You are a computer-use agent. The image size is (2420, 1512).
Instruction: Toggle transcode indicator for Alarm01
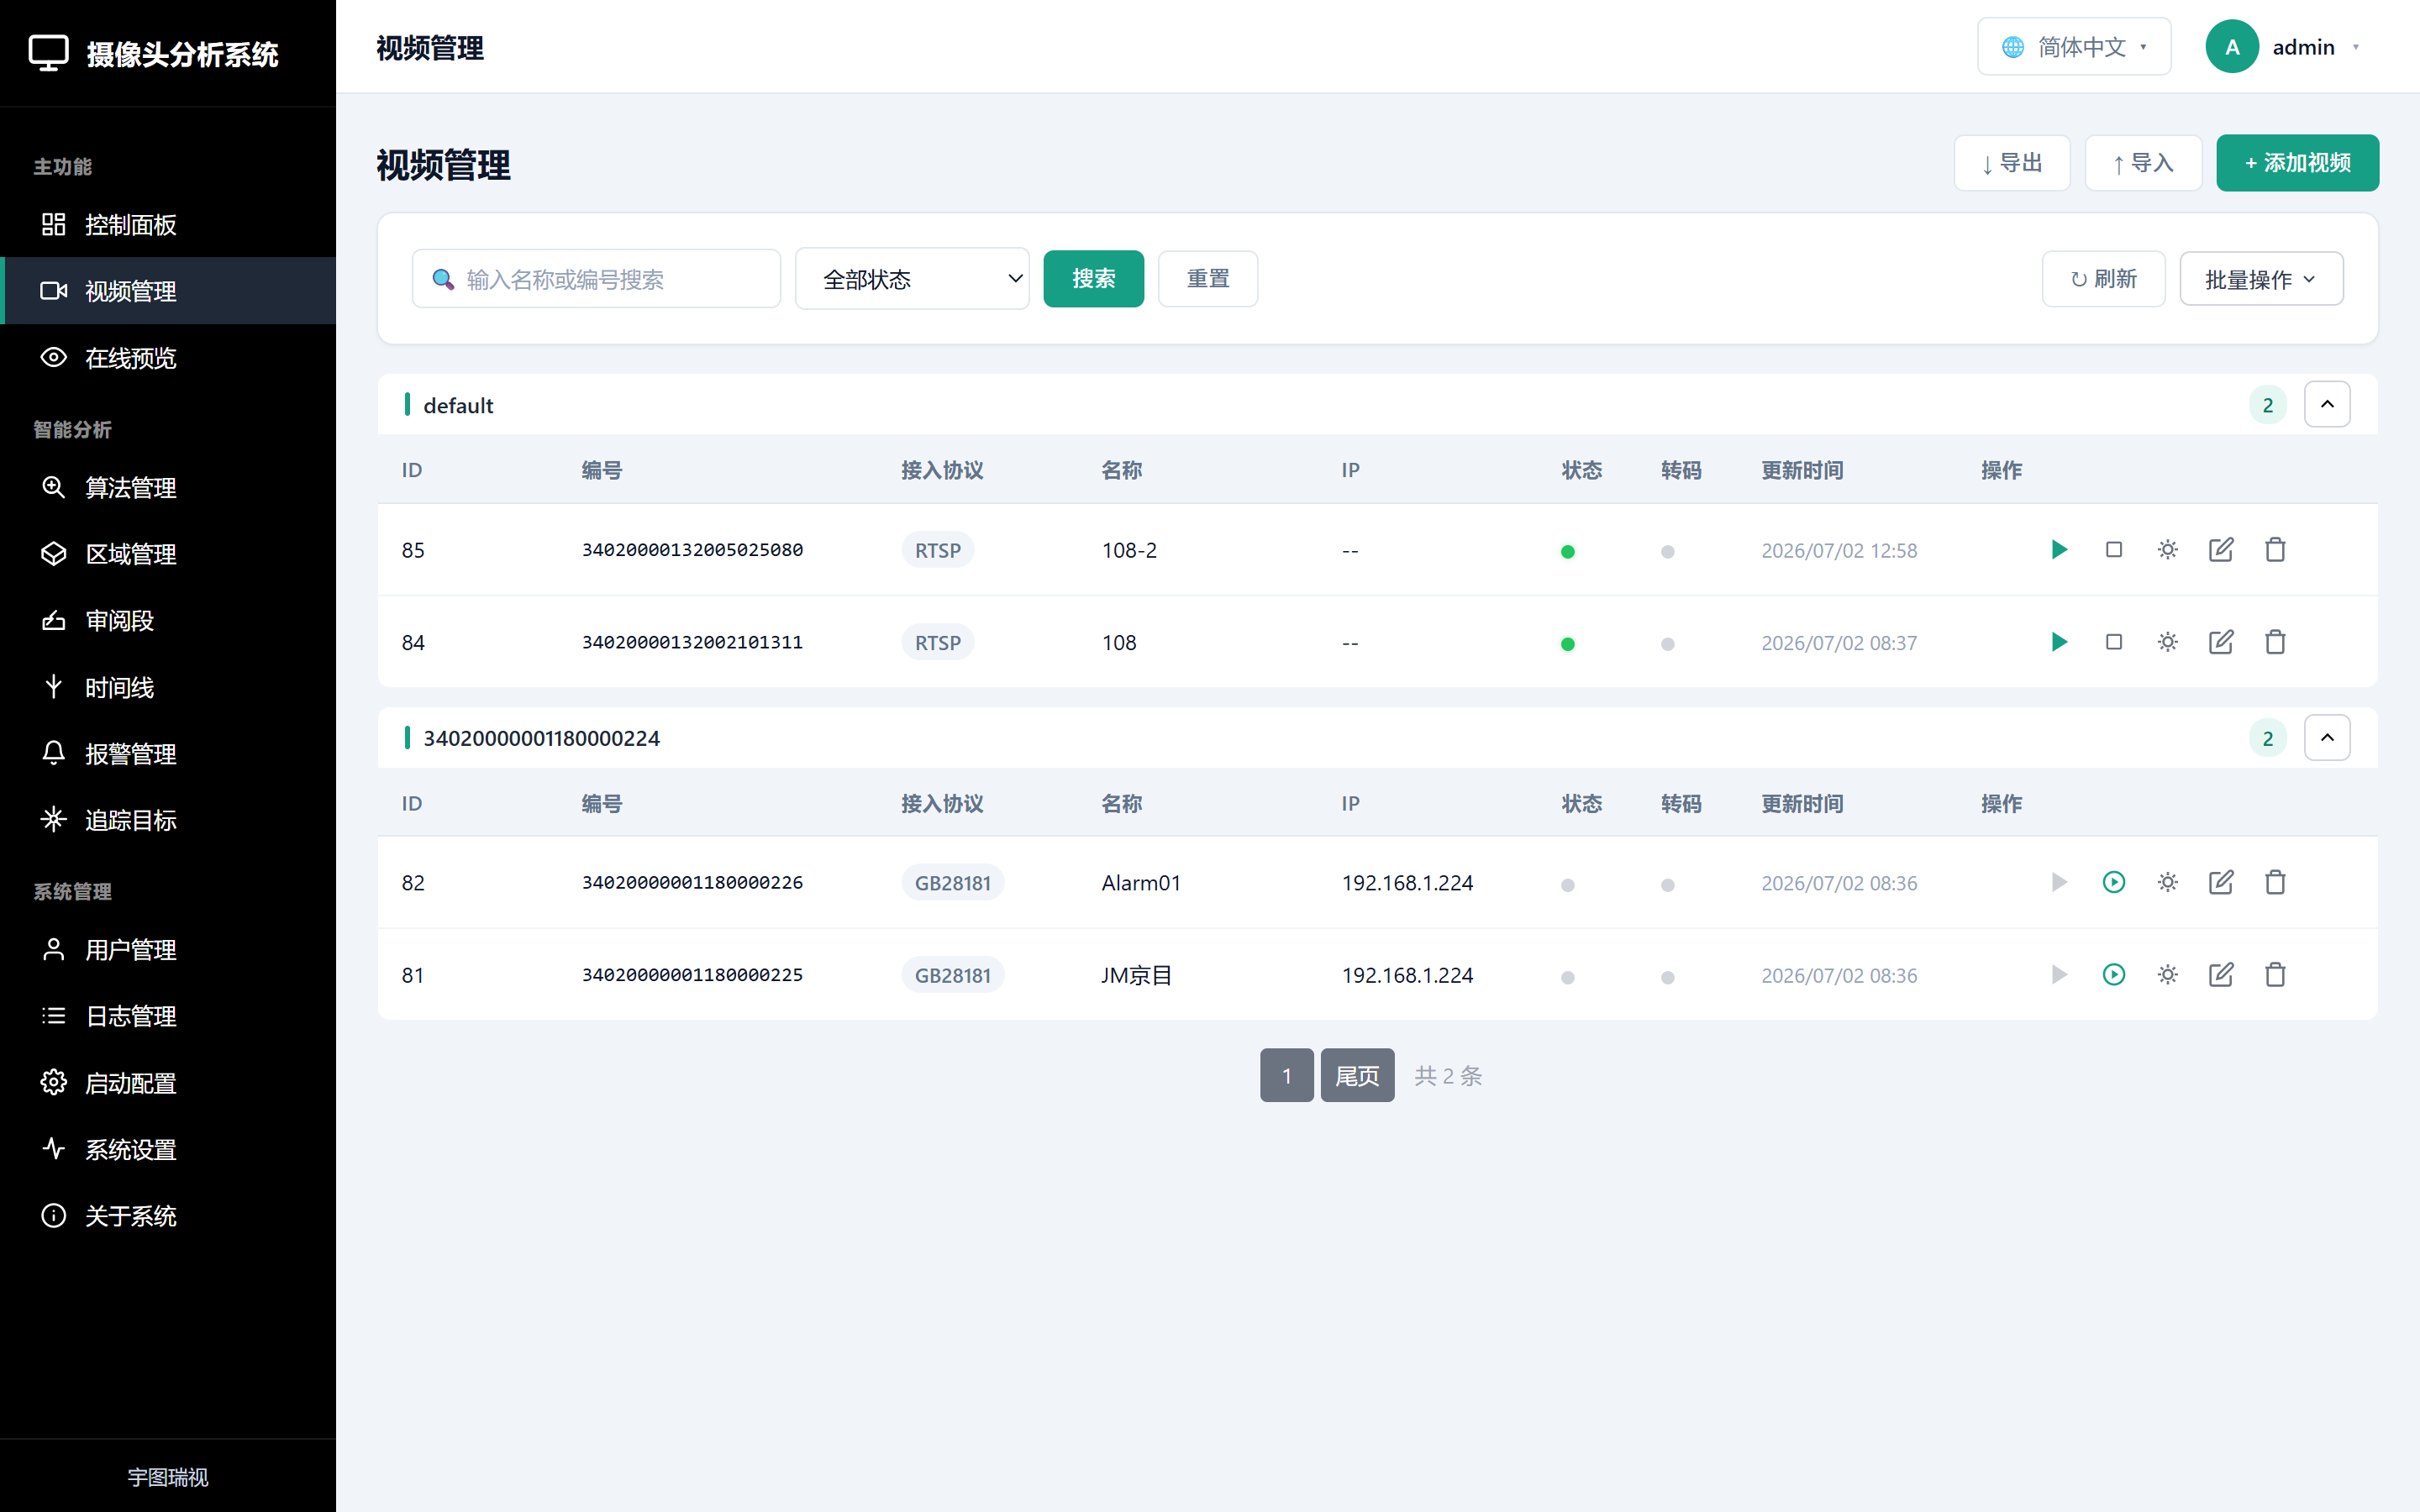[1667, 885]
